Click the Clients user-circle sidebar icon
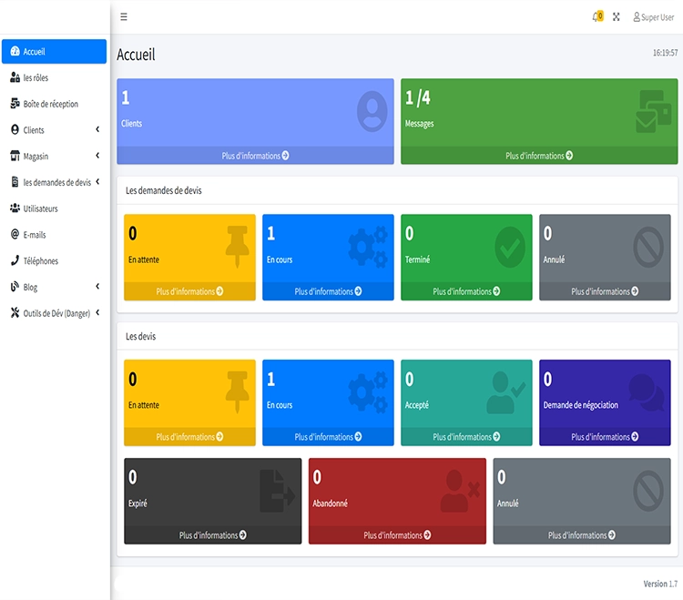Screen dimensions: 683x600 (15, 129)
